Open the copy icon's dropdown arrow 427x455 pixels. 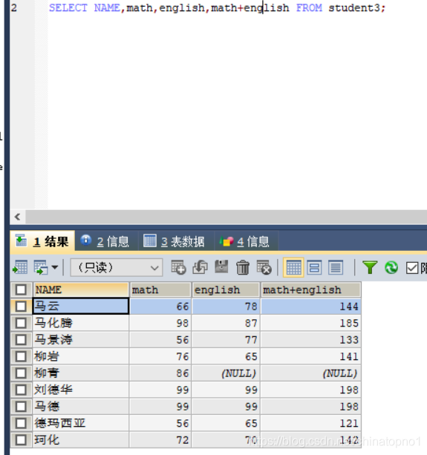pos(55,267)
